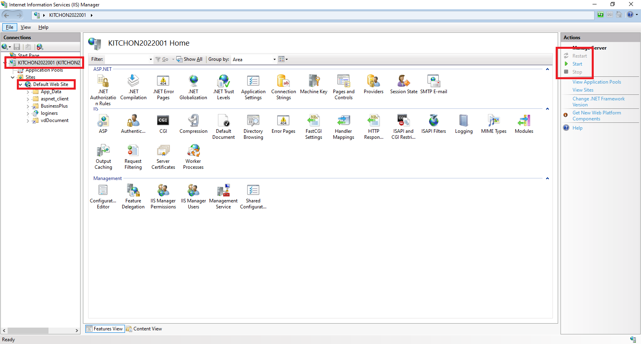Open Output Caching feature
The image size is (641, 344).
pos(103,157)
